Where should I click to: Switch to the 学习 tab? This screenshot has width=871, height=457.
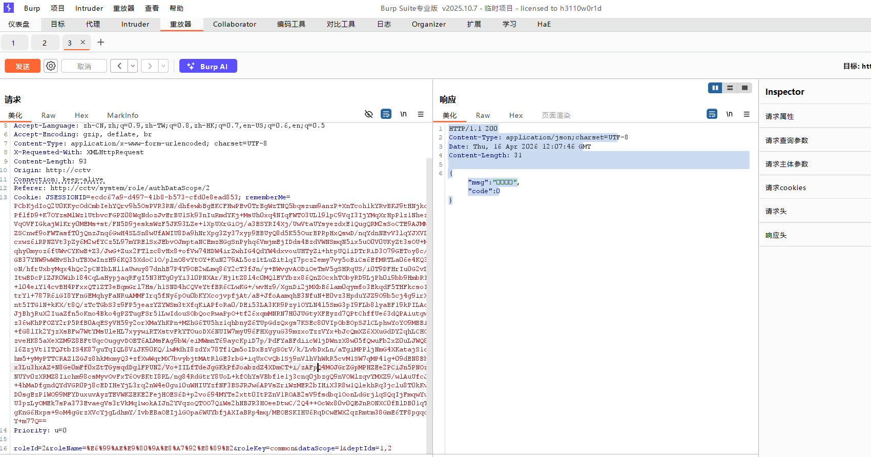pos(509,24)
